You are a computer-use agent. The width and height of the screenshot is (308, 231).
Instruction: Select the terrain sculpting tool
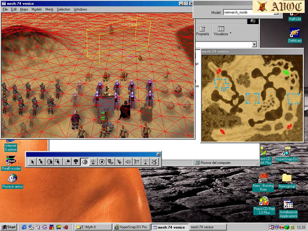coord(67,162)
